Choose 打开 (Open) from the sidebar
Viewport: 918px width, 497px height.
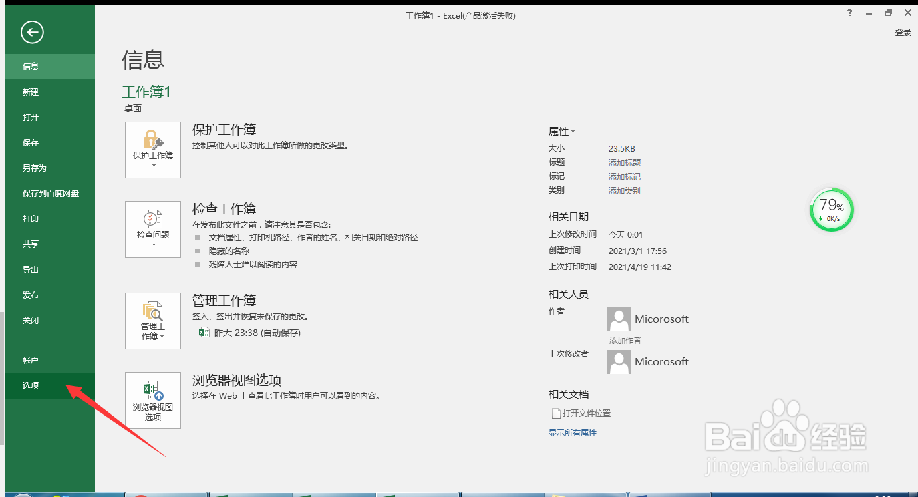pos(50,118)
